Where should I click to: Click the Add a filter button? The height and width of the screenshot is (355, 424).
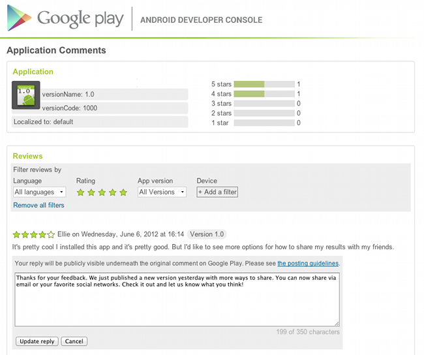[217, 192]
